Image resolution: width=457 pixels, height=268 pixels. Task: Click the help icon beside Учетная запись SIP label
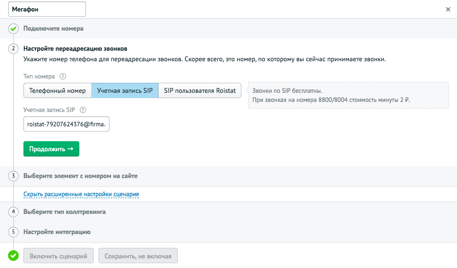(x=83, y=110)
